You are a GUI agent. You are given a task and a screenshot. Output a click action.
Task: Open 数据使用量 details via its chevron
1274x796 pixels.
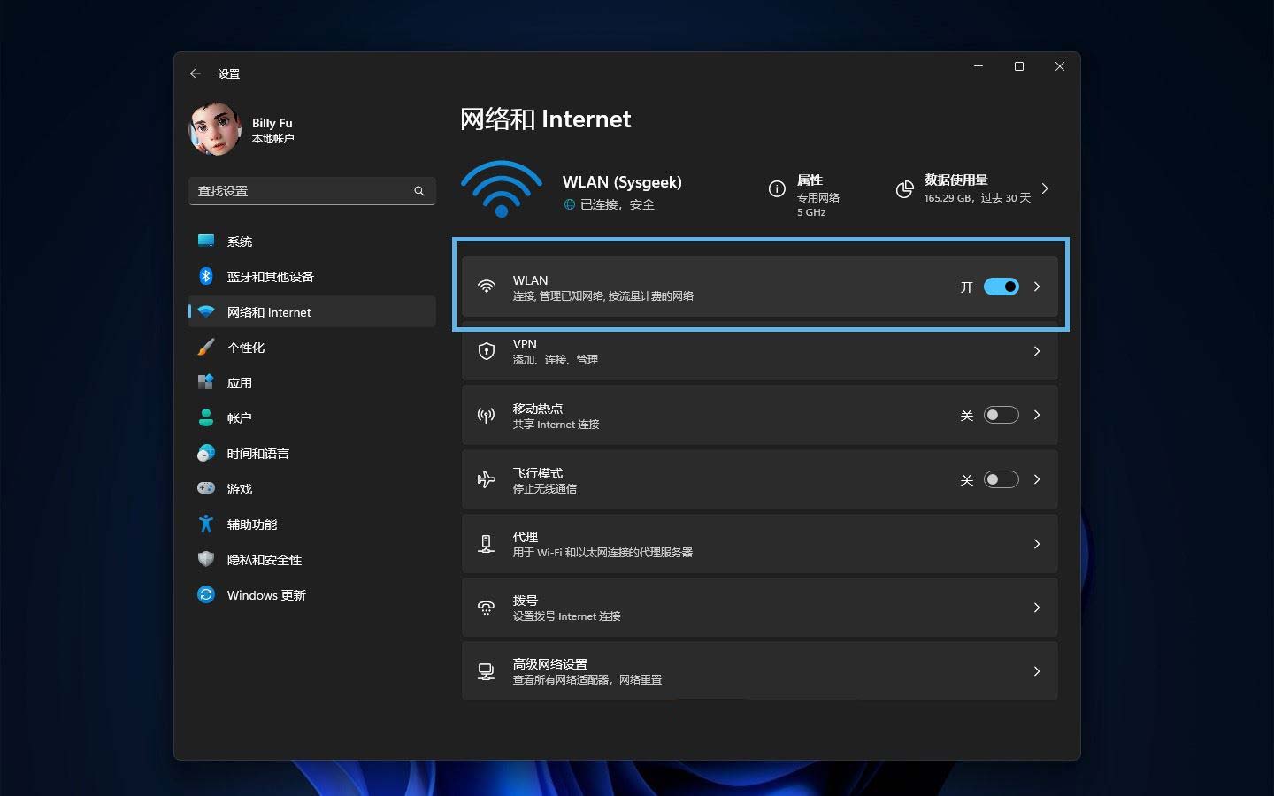click(1045, 188)
